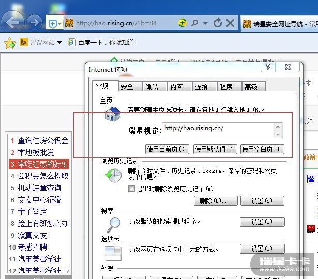Open the 寂寞交友 list link
Screen dimensions: 318x279
(x=32, y=235)
